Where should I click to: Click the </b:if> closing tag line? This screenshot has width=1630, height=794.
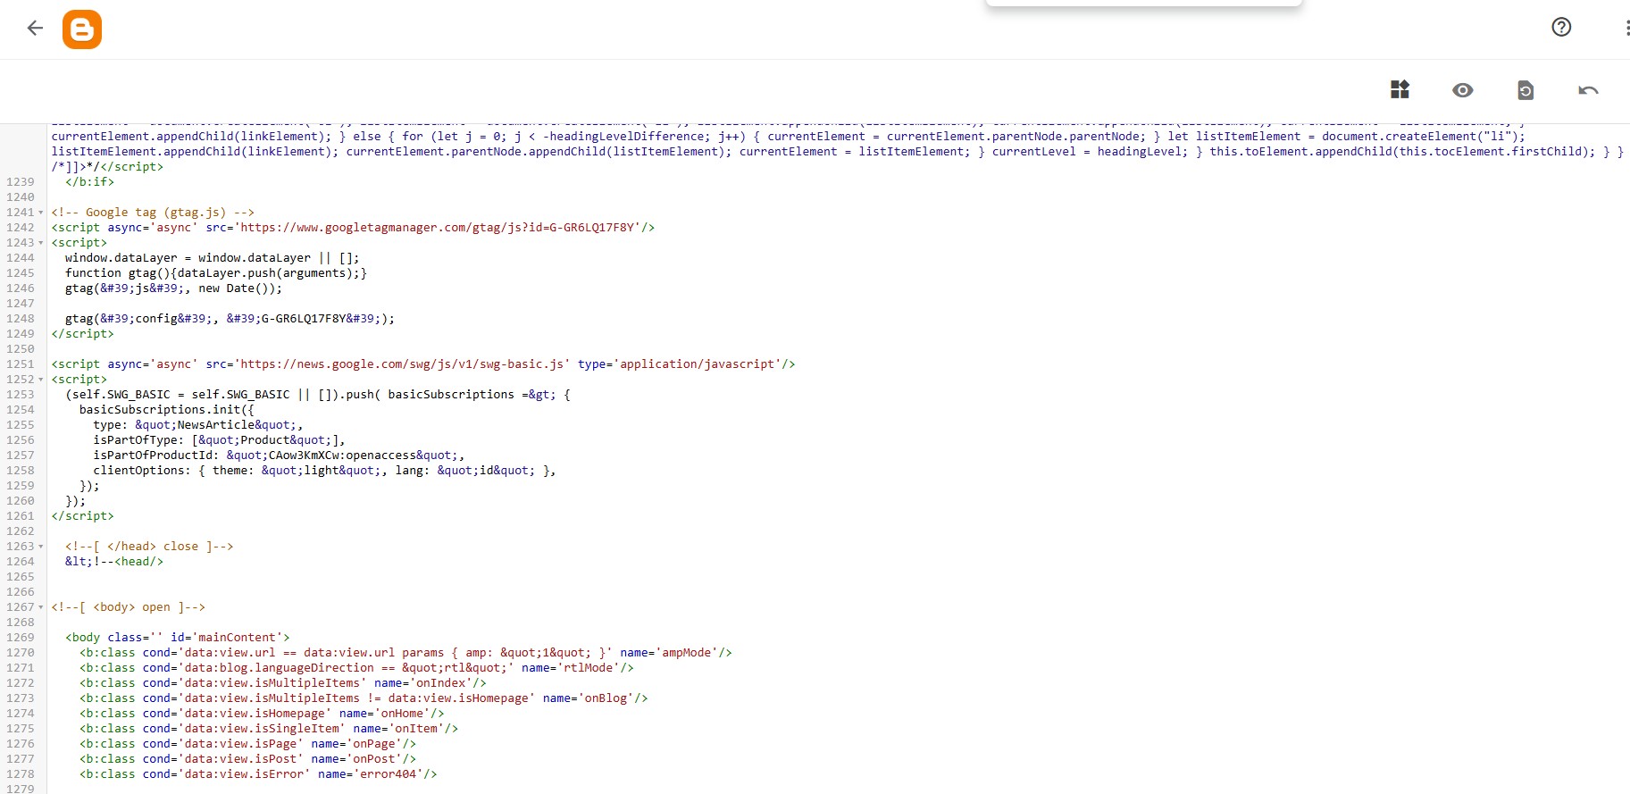pos(89,182)
